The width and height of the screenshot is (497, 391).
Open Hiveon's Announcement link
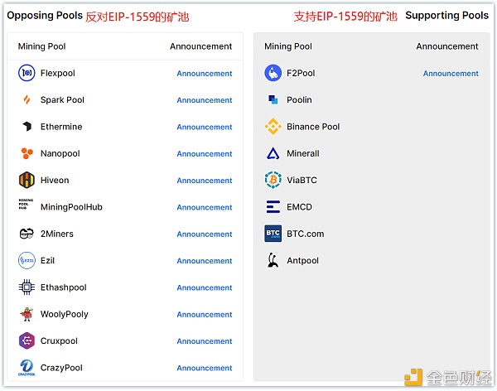[205, 180]
